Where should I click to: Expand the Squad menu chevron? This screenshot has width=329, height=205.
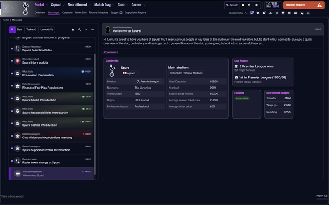(x=63, y=5)
